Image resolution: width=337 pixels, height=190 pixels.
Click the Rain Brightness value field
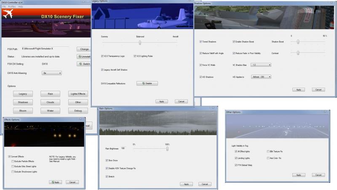click(123, 148)
